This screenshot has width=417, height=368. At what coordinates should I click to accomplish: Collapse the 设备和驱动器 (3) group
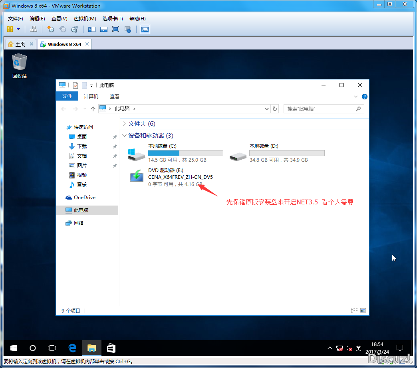124,136
